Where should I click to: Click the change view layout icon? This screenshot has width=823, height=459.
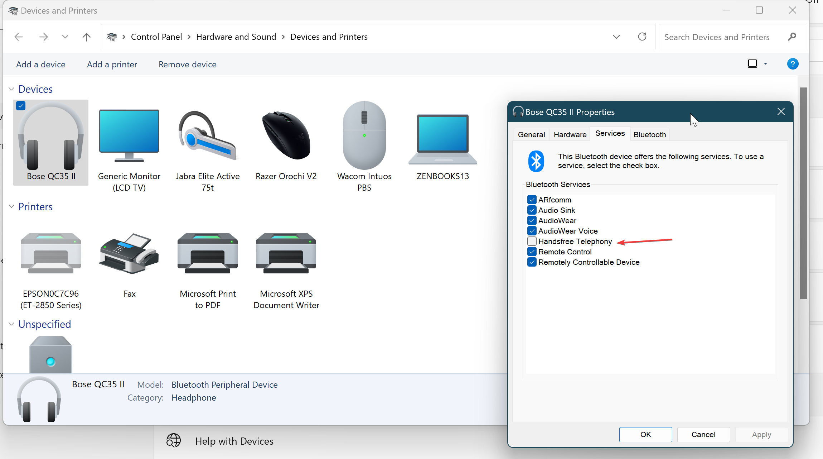(x=752, y=64)
